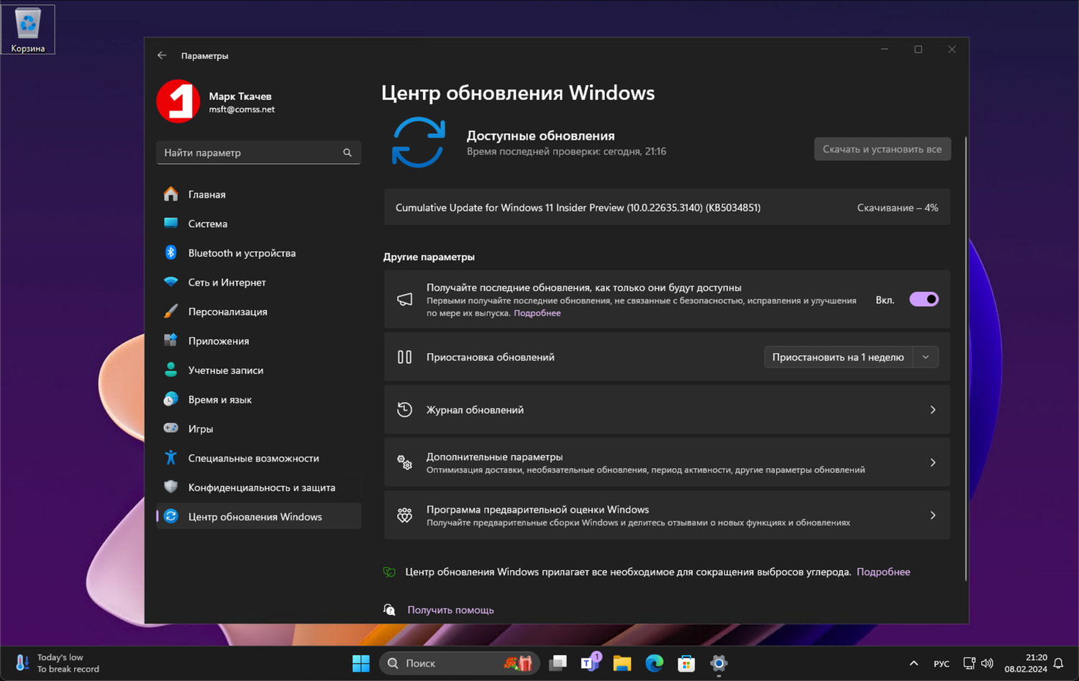The image size is (1079, 681).
Task: Click the Система monitor icon
Action: point(170,223)
